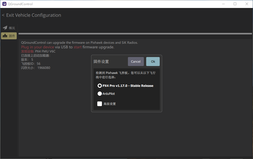The width and height of the screenshot is (253, 159).
Task: Click the 版本: 5 line
Action: (27, 60)
